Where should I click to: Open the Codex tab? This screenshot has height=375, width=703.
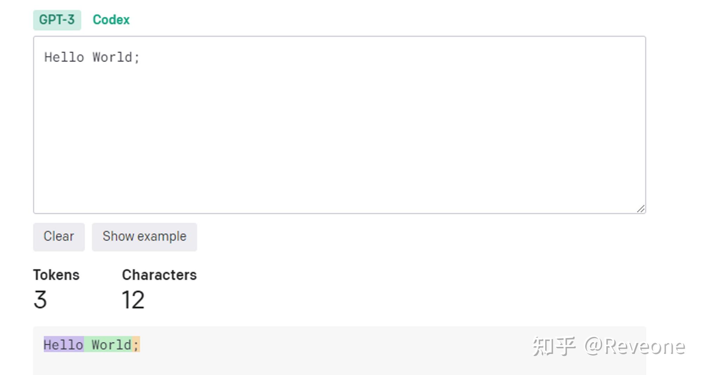pos(111,20)
